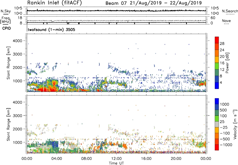The width and height of the screenshot is (238, 165).
Task: Click the 'Nave' legend label
Action: click(226, 21)
